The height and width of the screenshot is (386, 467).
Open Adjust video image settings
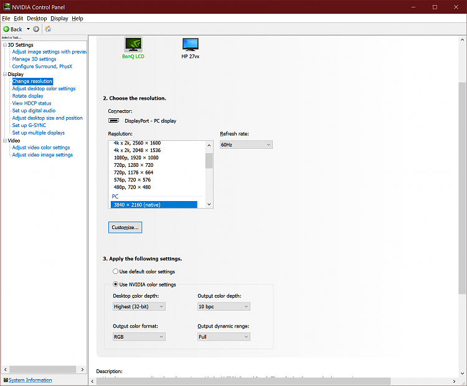(42, 155)
